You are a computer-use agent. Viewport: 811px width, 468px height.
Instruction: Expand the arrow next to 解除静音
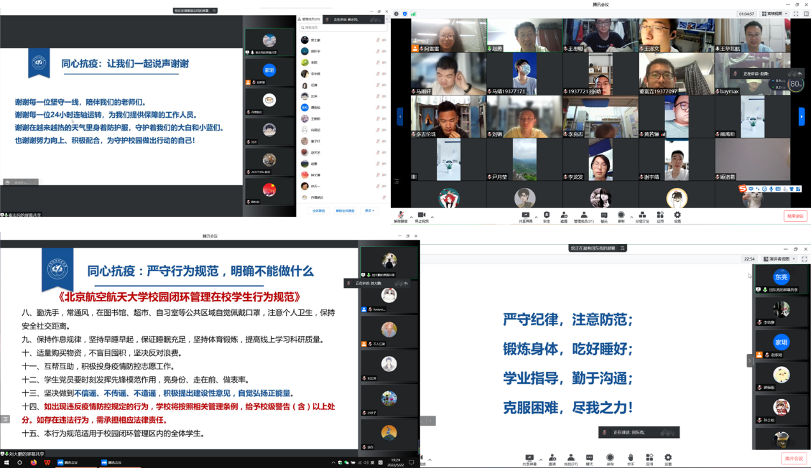coord(411,217)
